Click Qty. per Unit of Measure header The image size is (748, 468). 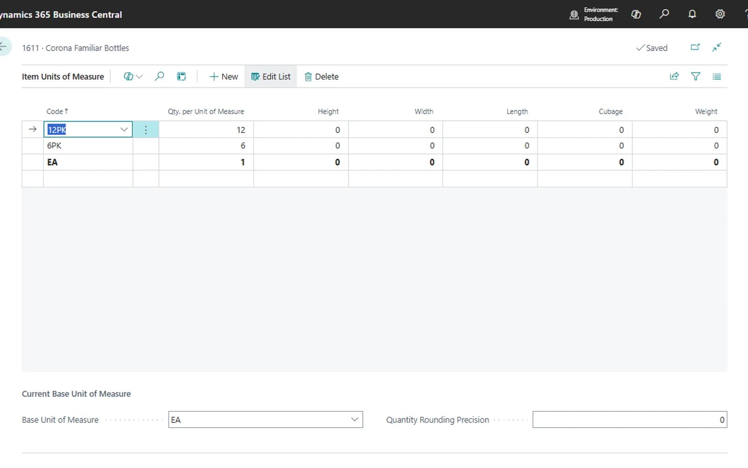(206, 111)
